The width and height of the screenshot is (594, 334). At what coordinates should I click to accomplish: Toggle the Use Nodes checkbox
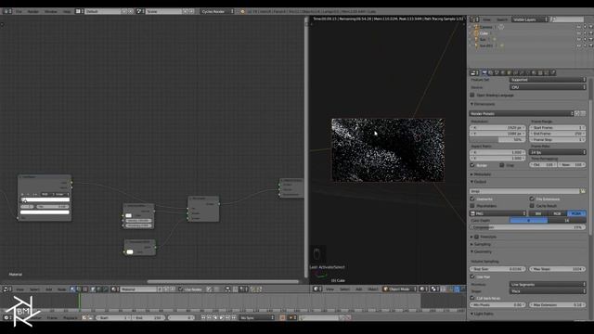pos(181,289)
